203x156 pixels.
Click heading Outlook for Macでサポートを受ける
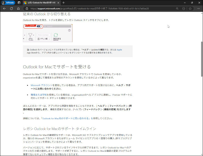[x=57, y=67]
